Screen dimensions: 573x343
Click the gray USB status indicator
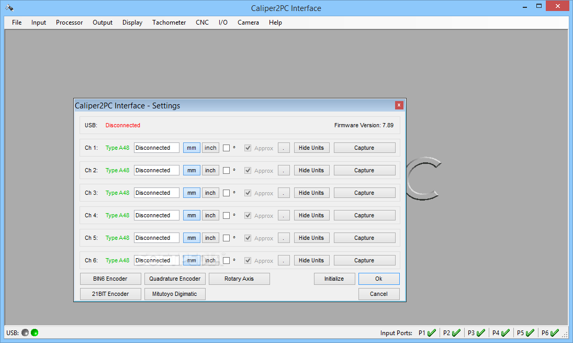25,333
